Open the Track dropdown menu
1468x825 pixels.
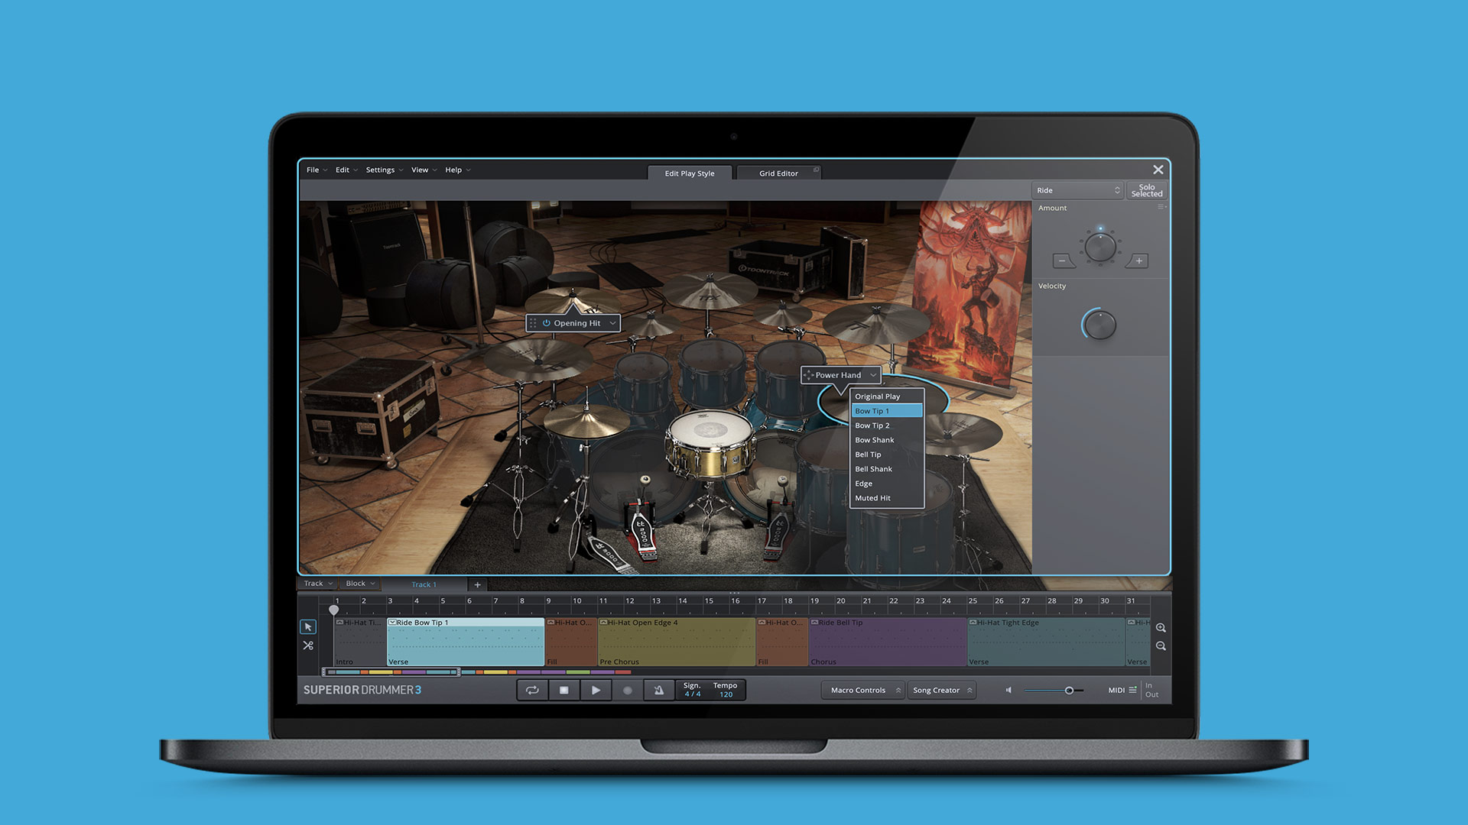[x=318, y=584]
